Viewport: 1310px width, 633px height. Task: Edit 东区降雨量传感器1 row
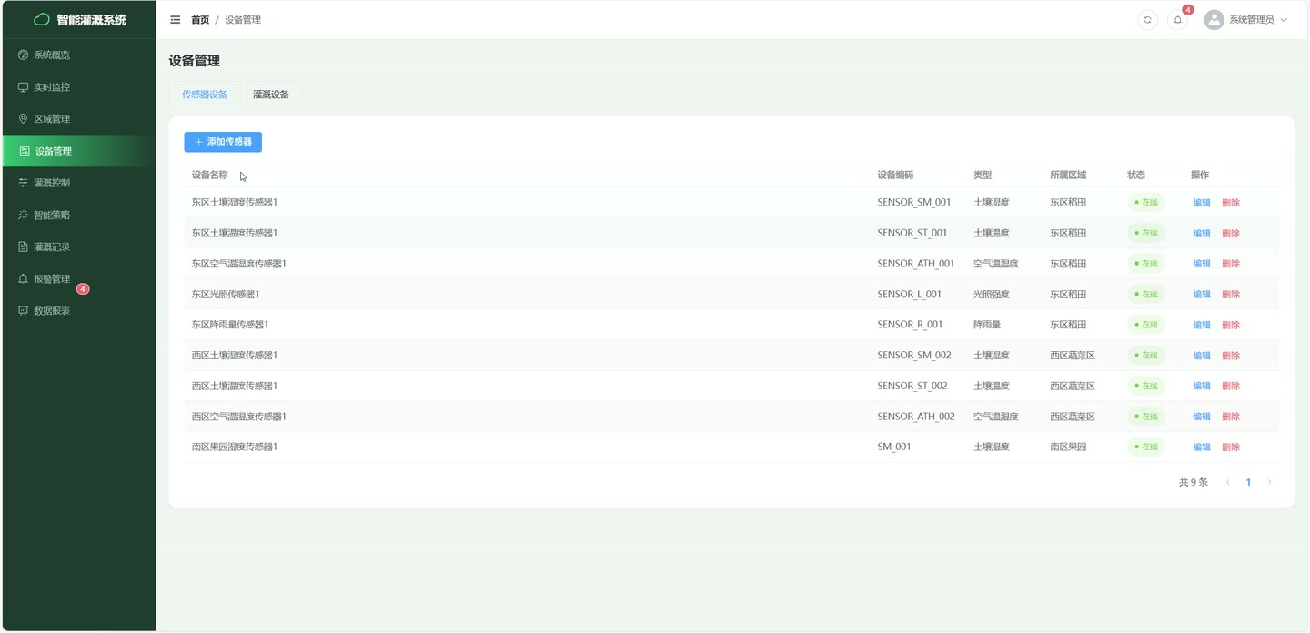click(x=1202, y=325)
